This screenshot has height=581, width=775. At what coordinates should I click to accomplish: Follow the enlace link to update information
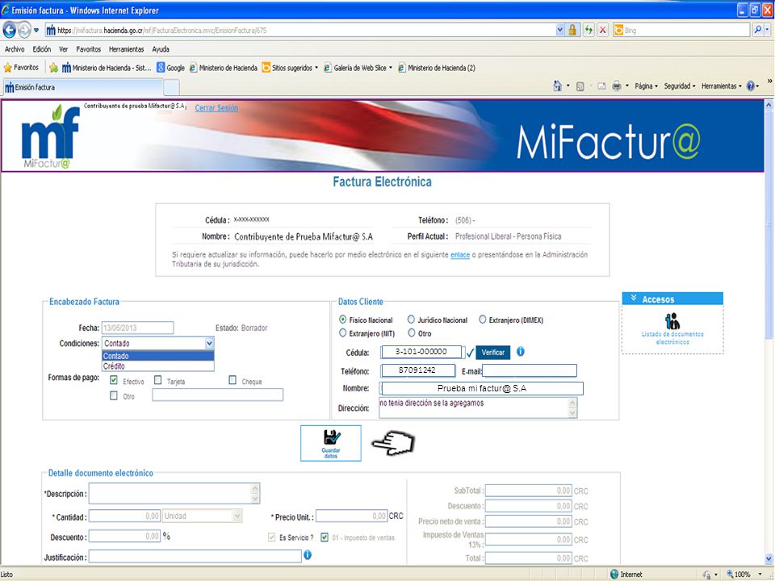click(x=460, y=255)
